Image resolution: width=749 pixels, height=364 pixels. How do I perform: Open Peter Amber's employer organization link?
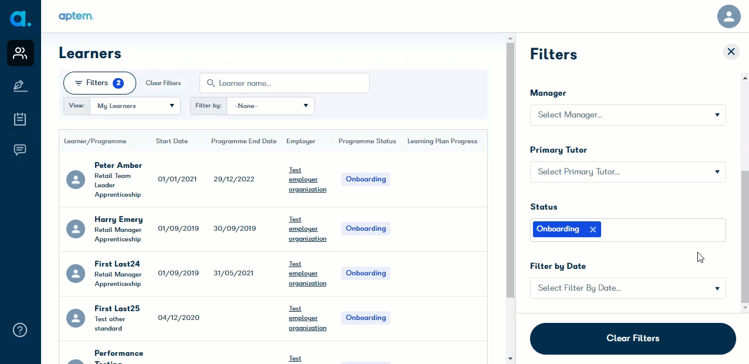point(308,180)
